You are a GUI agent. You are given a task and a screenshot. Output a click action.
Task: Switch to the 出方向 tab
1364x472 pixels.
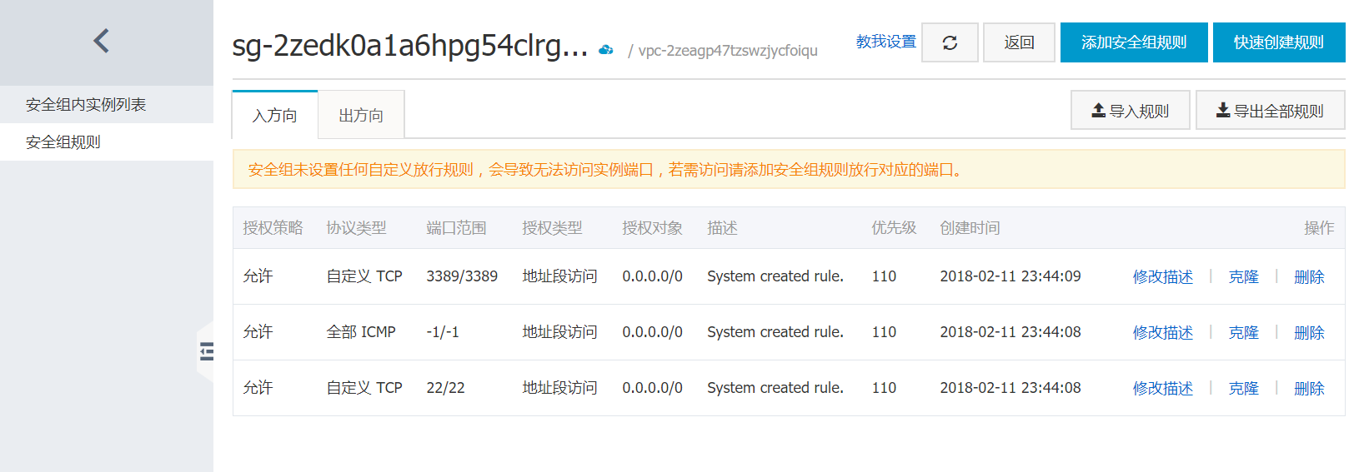(x=361, y=115)
